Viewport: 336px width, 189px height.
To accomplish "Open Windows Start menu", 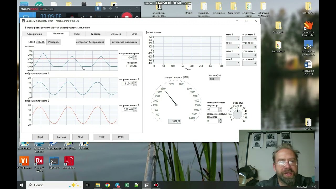I will 22,185.
